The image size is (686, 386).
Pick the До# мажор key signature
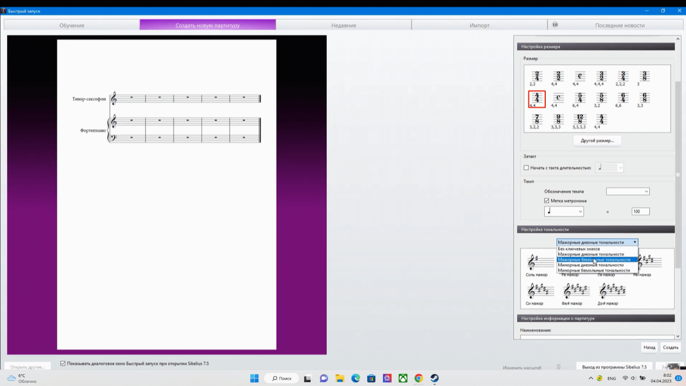point(611,292)
